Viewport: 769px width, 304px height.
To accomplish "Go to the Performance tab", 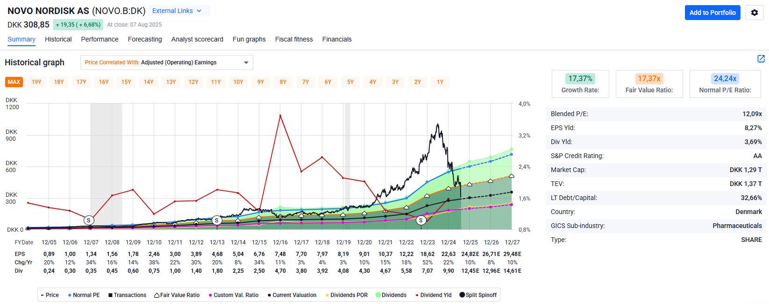I will tap(100, 39).
